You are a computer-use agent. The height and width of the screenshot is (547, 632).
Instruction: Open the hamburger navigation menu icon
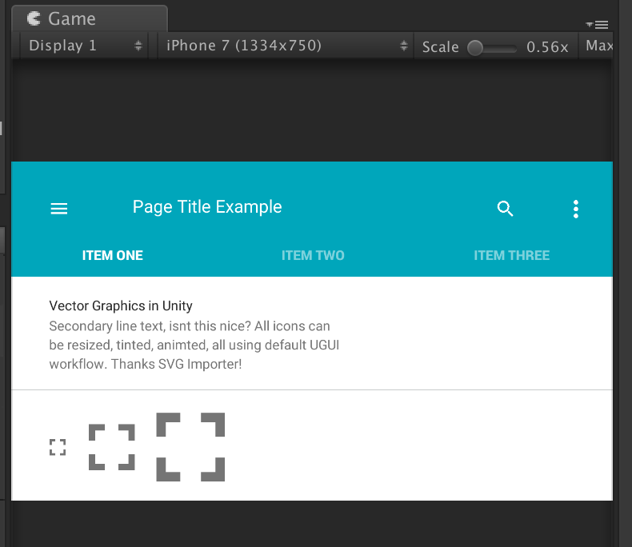[x=59, y=209]
